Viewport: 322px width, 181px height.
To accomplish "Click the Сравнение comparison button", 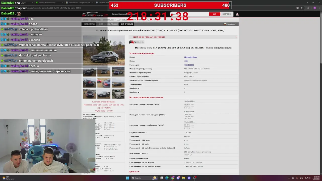I will (x=136, y=42).
